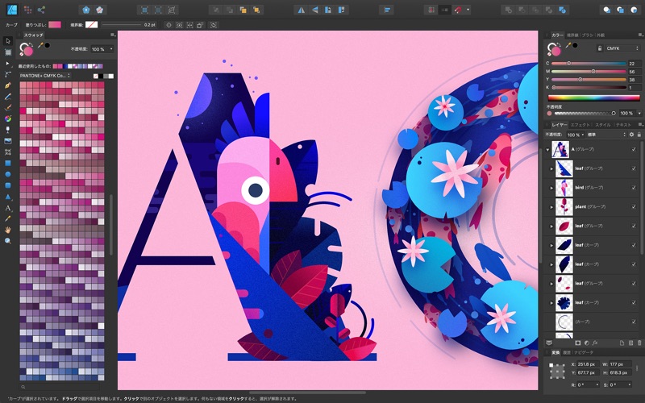Switch to the Pixel persona
This screenshot has height=403, width=645.
(x=27, y=10)
